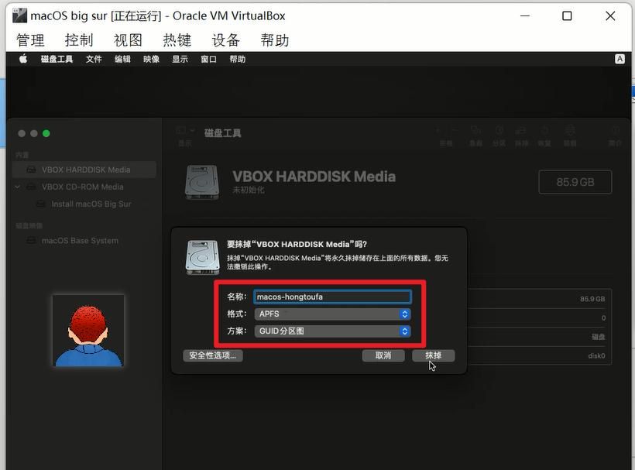Click the 名称 name text field
The height and width of the screenshot is (470, 635).
point(331,297)
